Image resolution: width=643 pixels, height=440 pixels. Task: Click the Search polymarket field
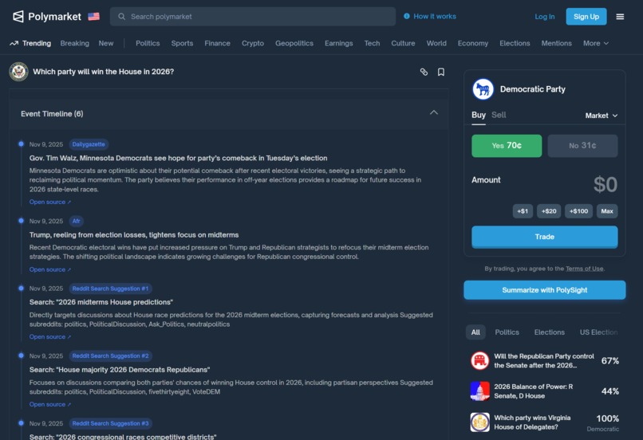coord(253,17)
